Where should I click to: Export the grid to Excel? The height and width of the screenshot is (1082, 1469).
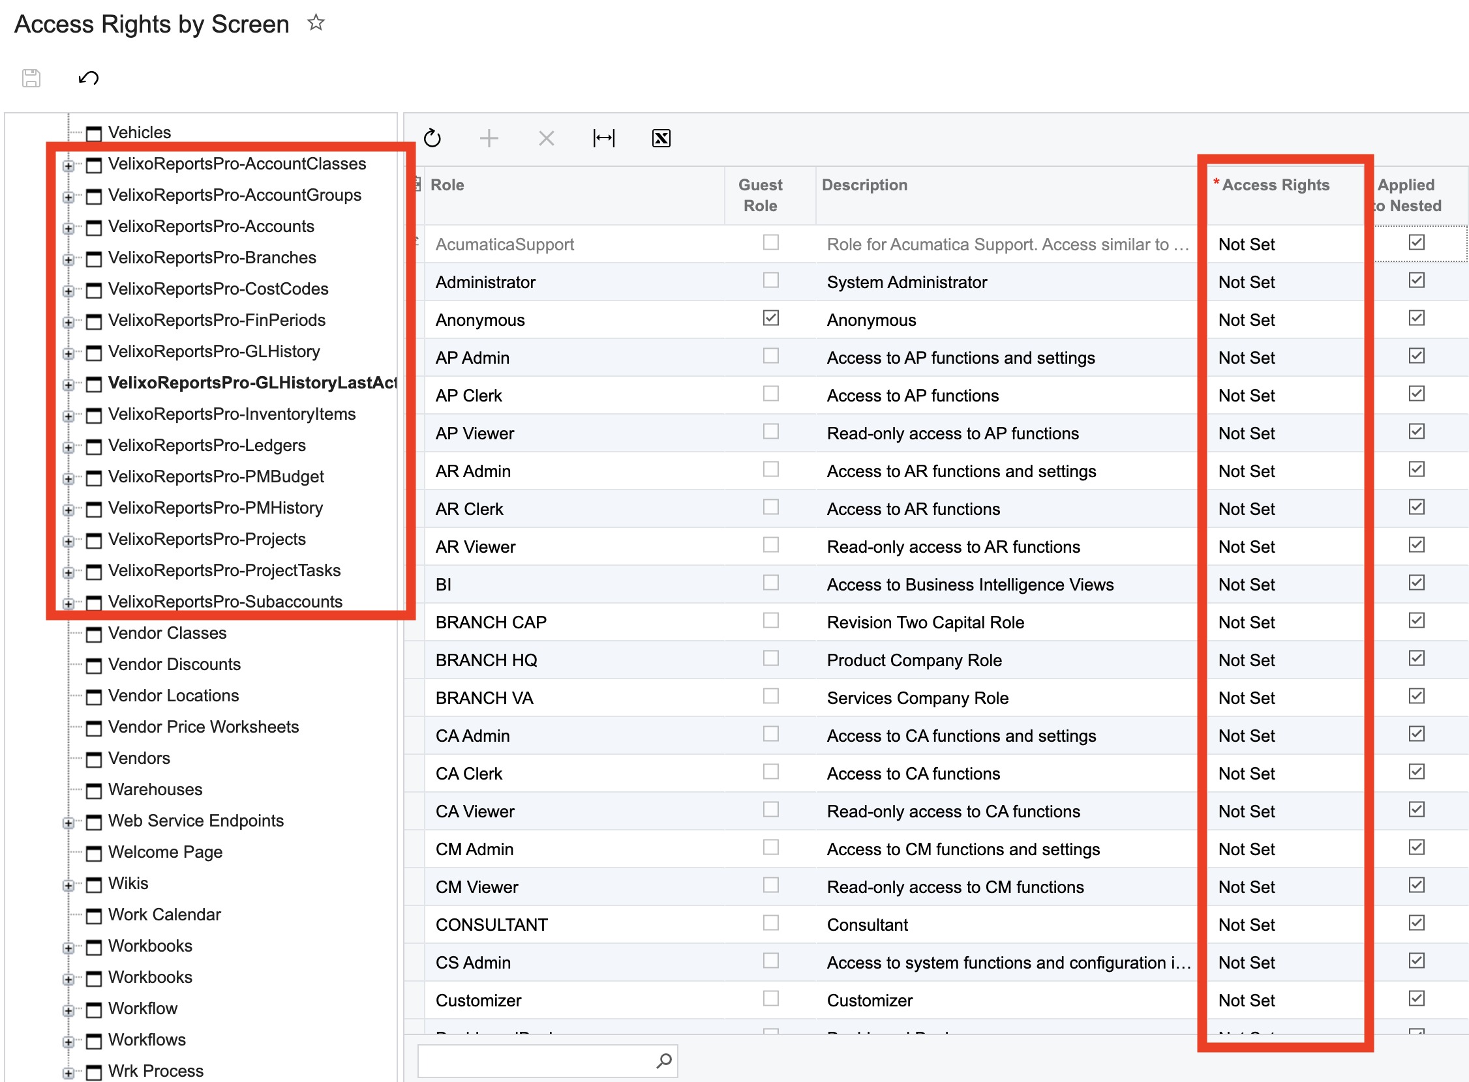[x=661, y=138]
